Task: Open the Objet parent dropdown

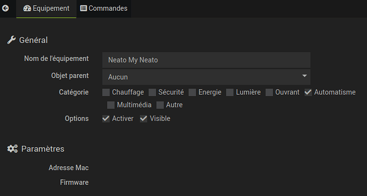Action: click(206, 77)
